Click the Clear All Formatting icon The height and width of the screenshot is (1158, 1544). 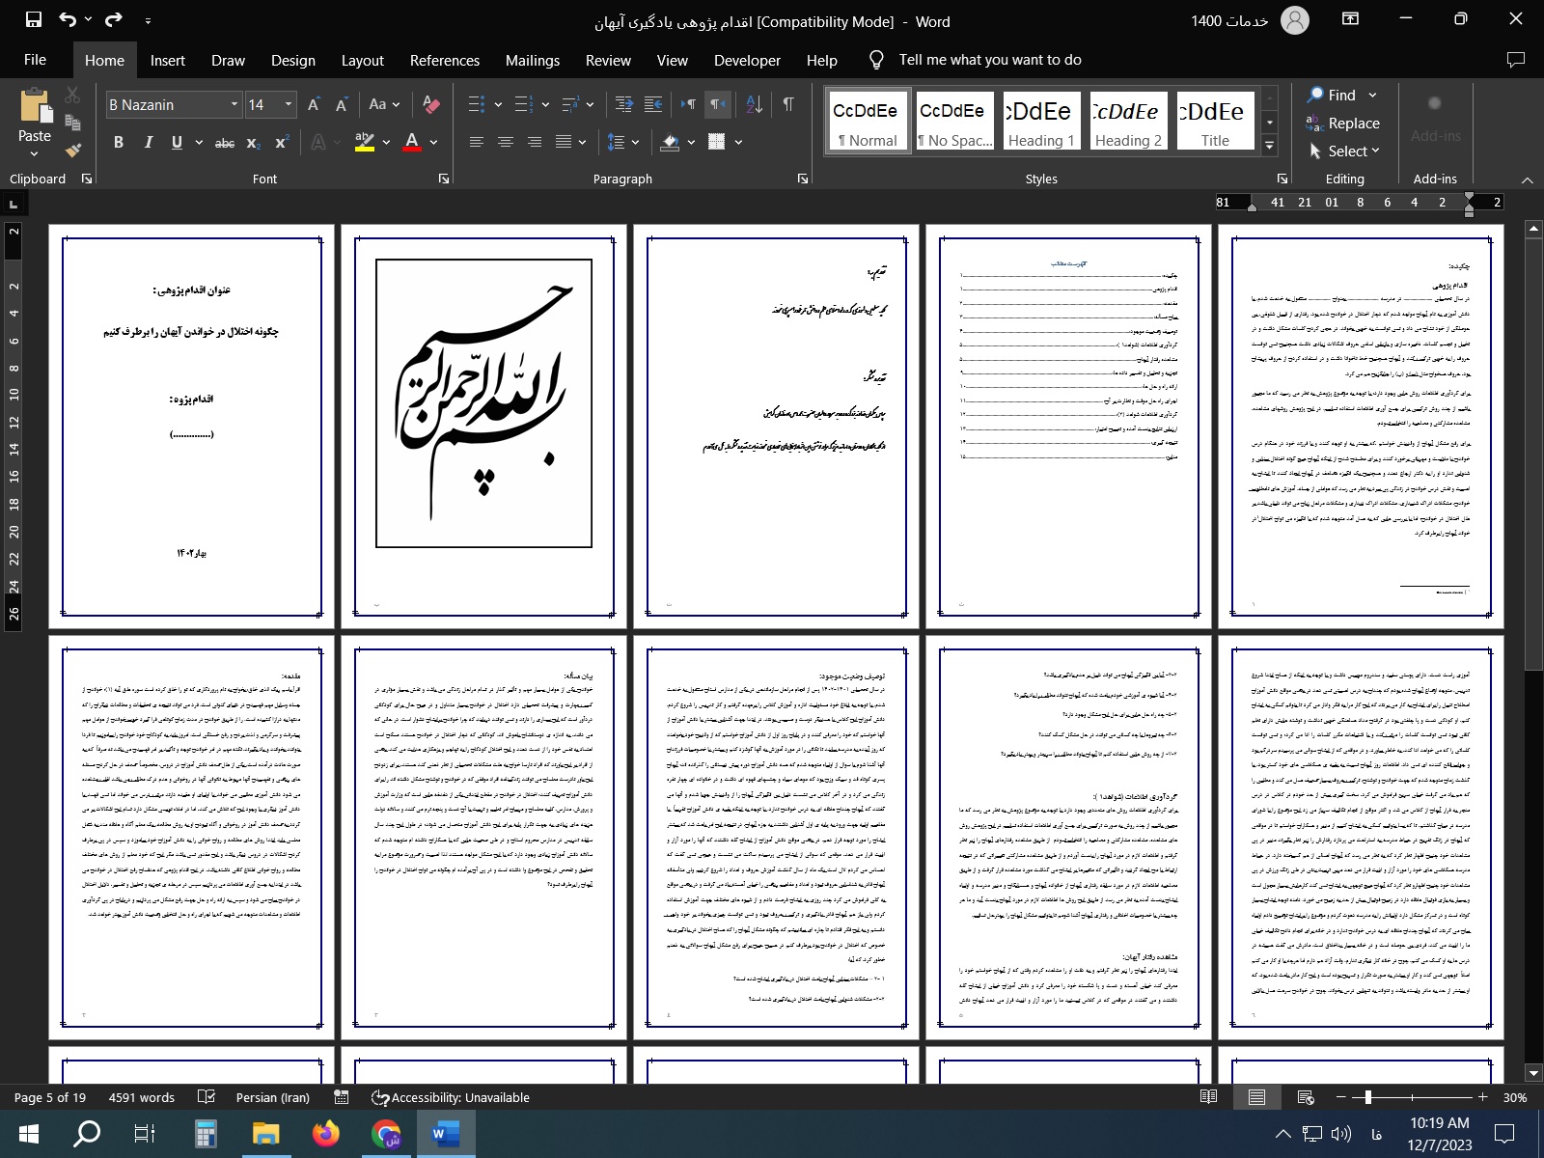click(x=431, y=104)
